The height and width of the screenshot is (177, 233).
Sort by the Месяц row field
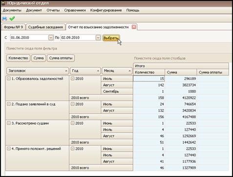[x=117, y=71]
